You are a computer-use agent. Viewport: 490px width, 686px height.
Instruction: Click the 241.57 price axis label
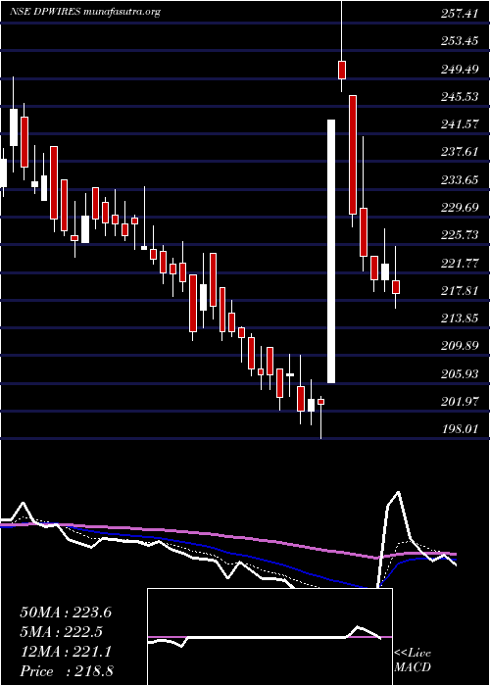[460, 124]
